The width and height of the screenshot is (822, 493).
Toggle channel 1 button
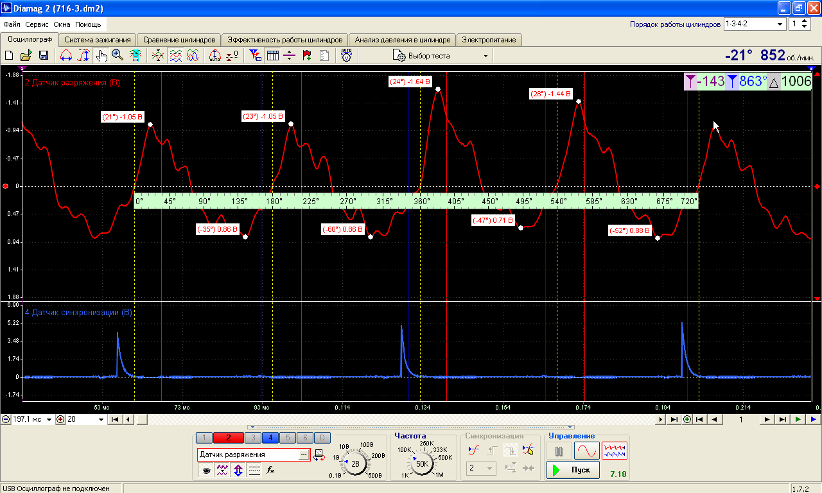[204, 438]
